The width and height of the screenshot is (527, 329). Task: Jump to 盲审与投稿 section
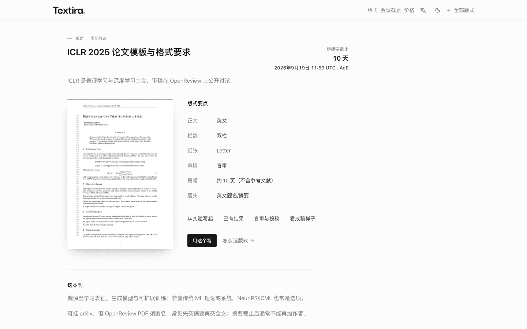(x=267, y=219)
